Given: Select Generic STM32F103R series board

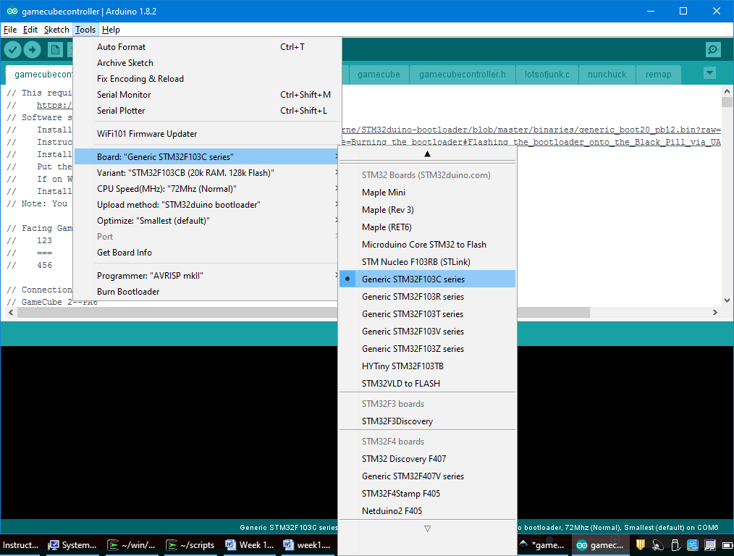Looking at the screenshot, I should tap(427, 296).
